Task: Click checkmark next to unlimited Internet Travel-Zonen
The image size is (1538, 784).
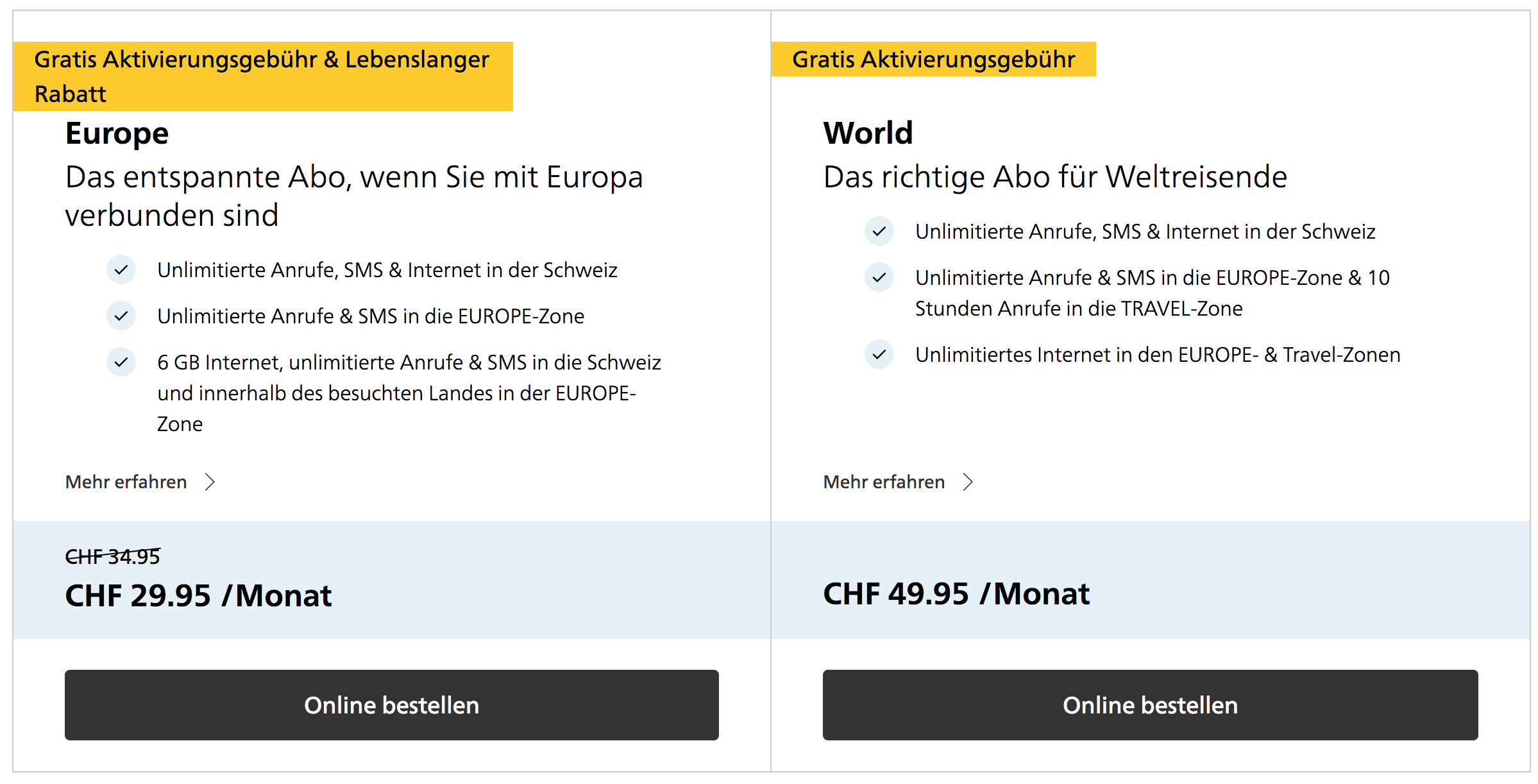Action: tap(879, 354)
